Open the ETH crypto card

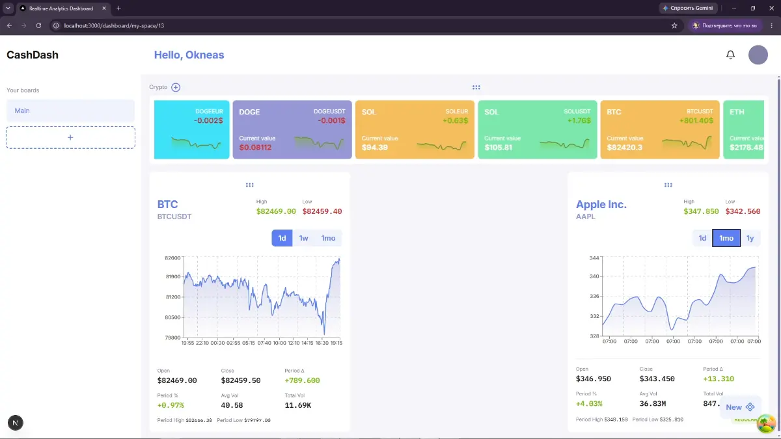click(x=743, y=129)
